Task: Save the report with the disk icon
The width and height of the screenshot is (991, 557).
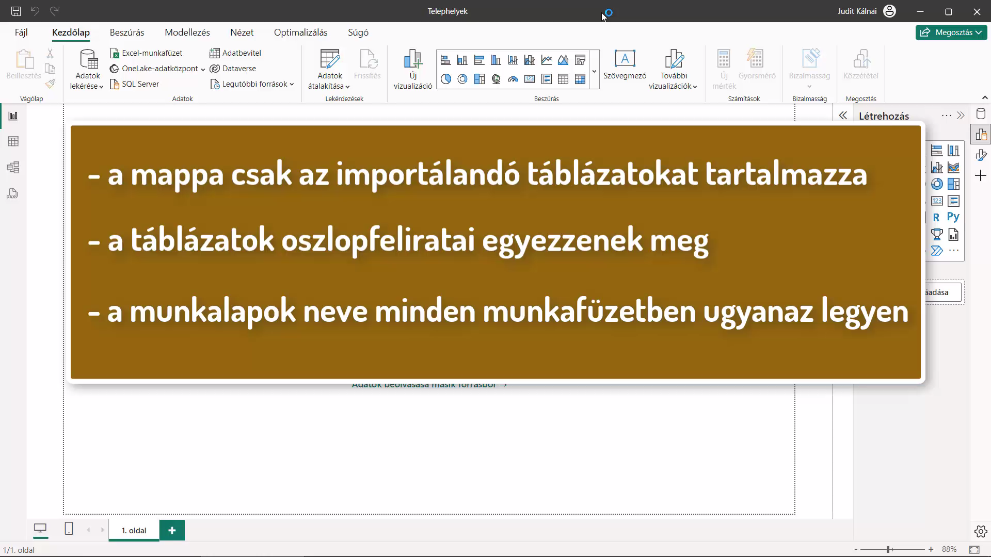Action: tap(16, 11)
